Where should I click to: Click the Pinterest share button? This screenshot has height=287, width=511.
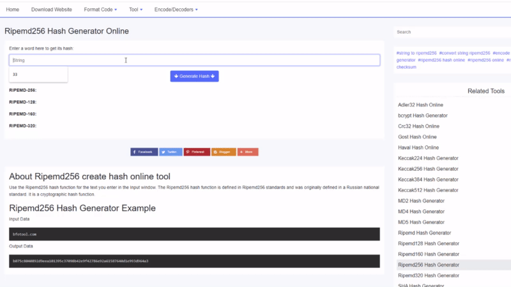pyautogui.click(x=197, y=152)
